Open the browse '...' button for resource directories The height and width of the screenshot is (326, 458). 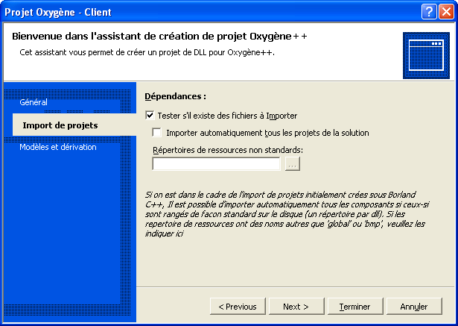click(293, 164)
